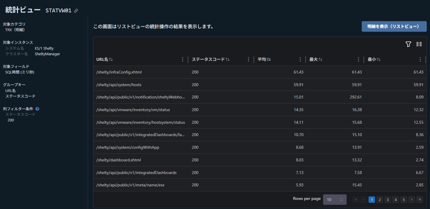Sort by 最小 column arrows
430x209 pixels.
(379, 60)
